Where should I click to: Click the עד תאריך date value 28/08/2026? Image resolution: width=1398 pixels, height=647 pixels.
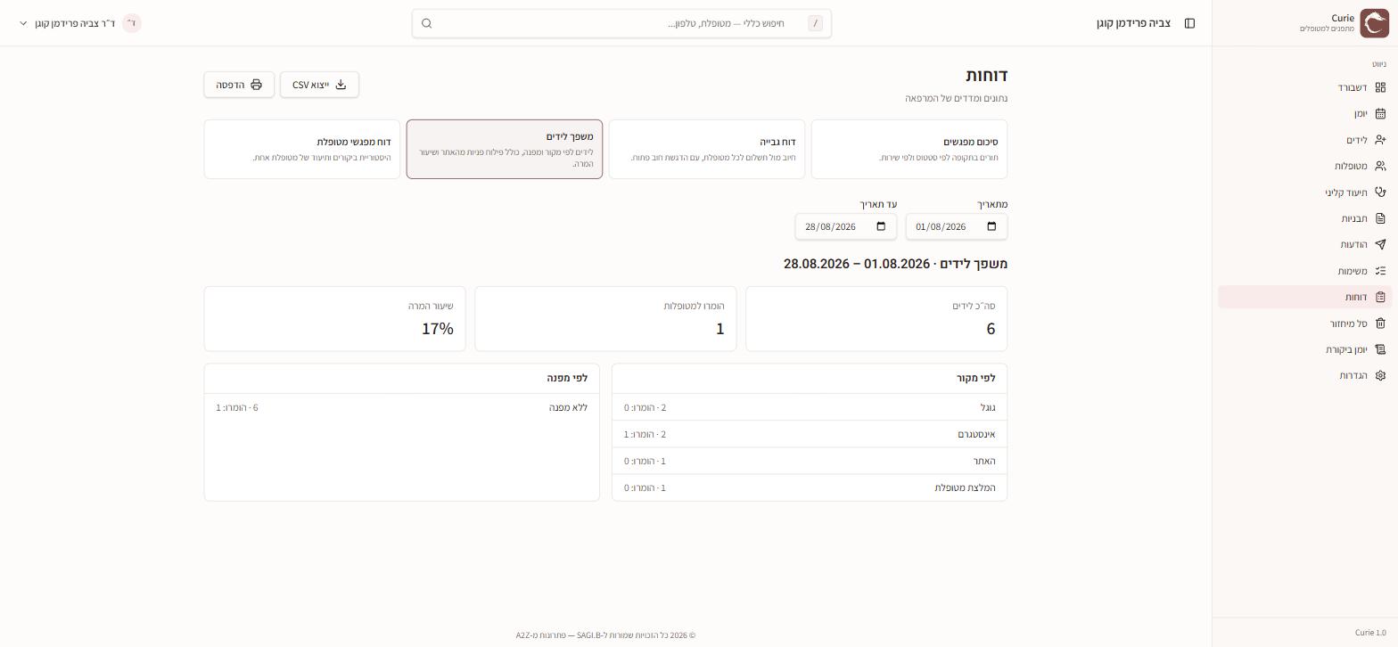pyautogui.click(x=830, y=226)
